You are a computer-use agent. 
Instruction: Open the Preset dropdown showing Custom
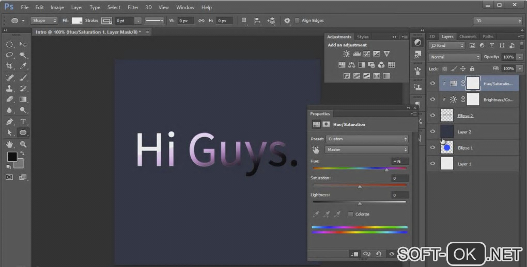pyautogui.click(x=367, y=139)
